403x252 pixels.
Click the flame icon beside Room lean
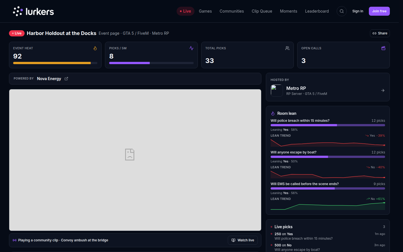point(273,113)
